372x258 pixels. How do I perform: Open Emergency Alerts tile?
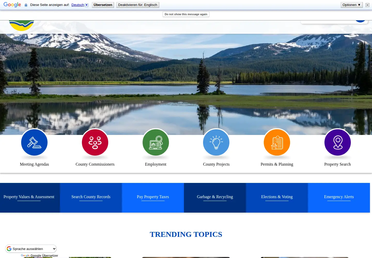(339, 198)
